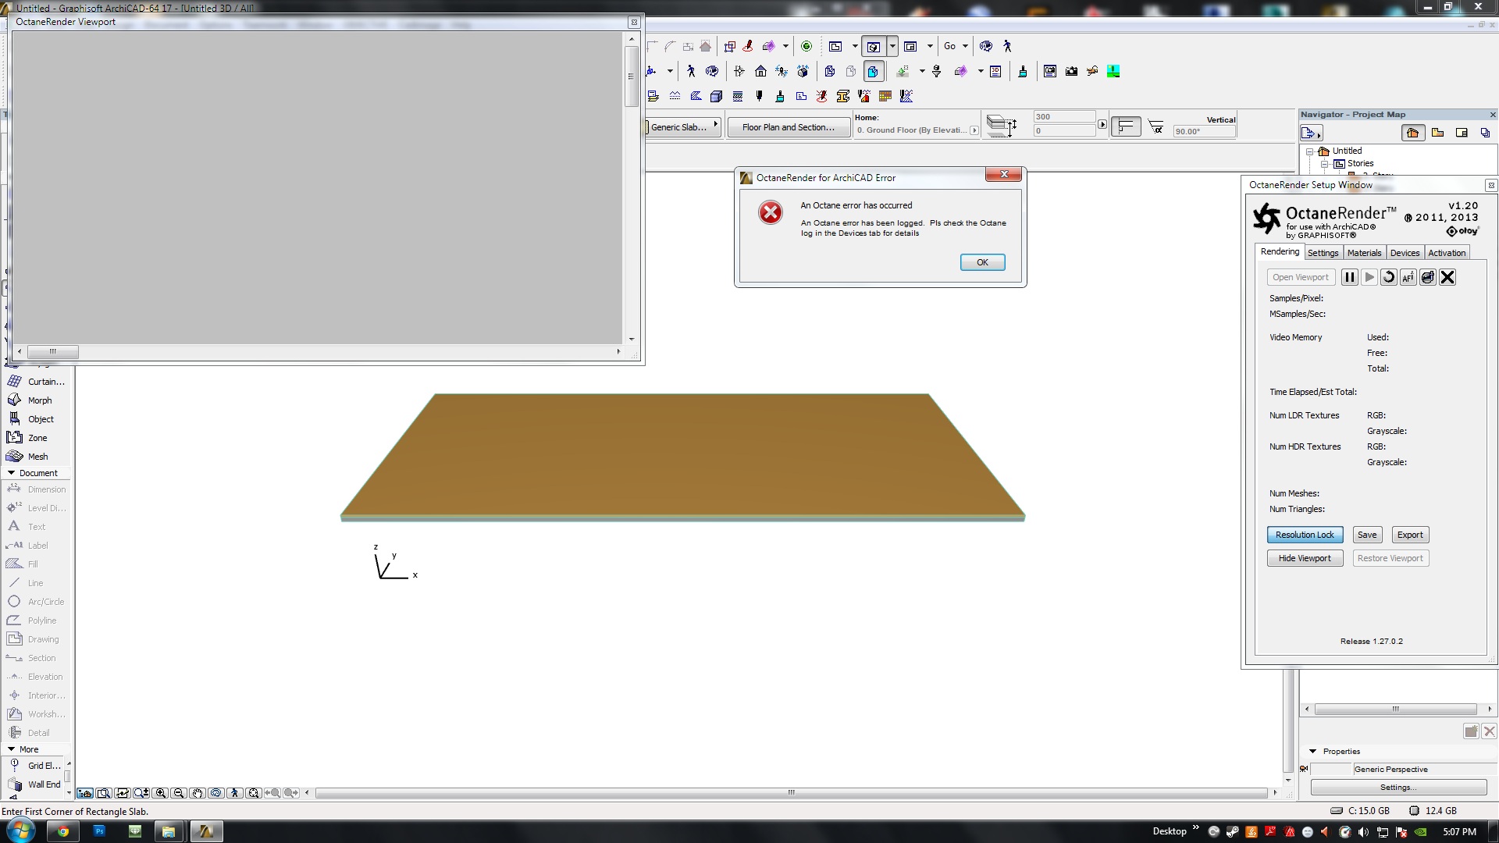The height and width of the screenshot is (843, 1499).
Task: Select the Mesh tool
Action: 37,457
